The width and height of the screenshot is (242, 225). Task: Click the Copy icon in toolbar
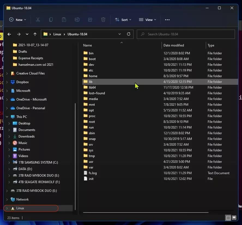click(x=51, y=20)
